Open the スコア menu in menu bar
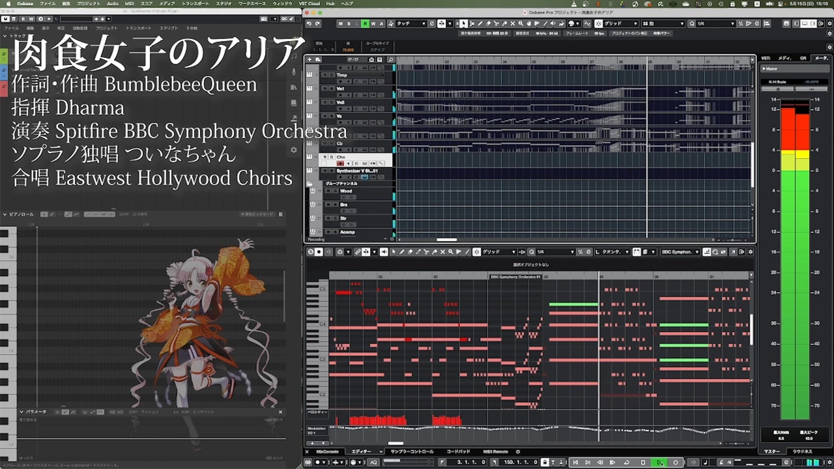Image resolution: width=834 pixels, height=469 pixels. point(147,3)
